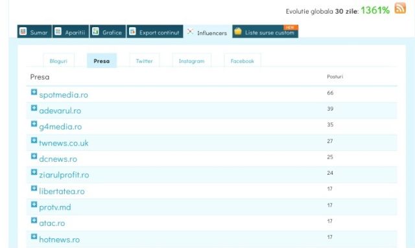The width and height of the screenshot is (415, 248).
Task: Expand the dcnews.ro row
Action: click(x=34, y=155)
